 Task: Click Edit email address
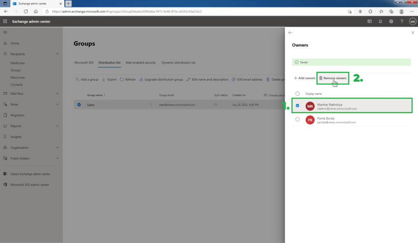(247, 80)
